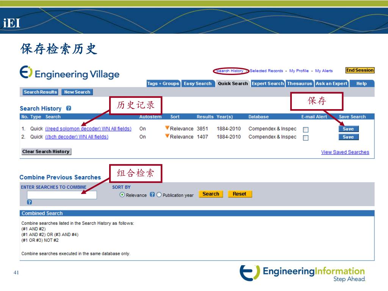
Task: Open the Tags + Groups tab
Action: pos(163,84)
